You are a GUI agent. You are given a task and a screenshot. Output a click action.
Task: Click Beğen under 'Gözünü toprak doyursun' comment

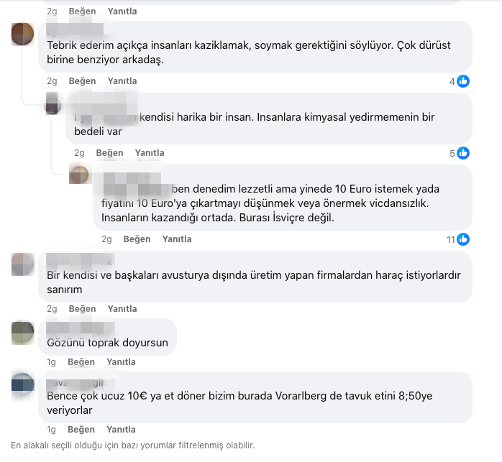81,362
